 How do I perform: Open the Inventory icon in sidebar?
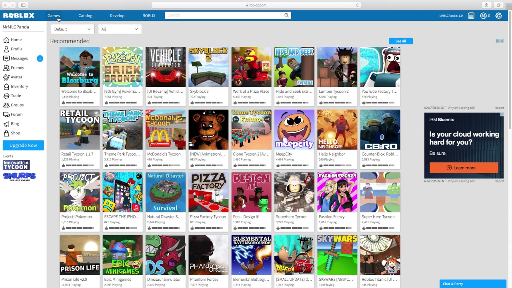6,86
